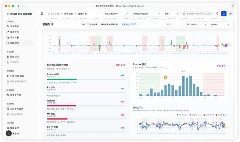This screenshot has height=142, width=240.
Task: Click the lightning logo of 智云电力交易控制台
Action: click(7, 14)
